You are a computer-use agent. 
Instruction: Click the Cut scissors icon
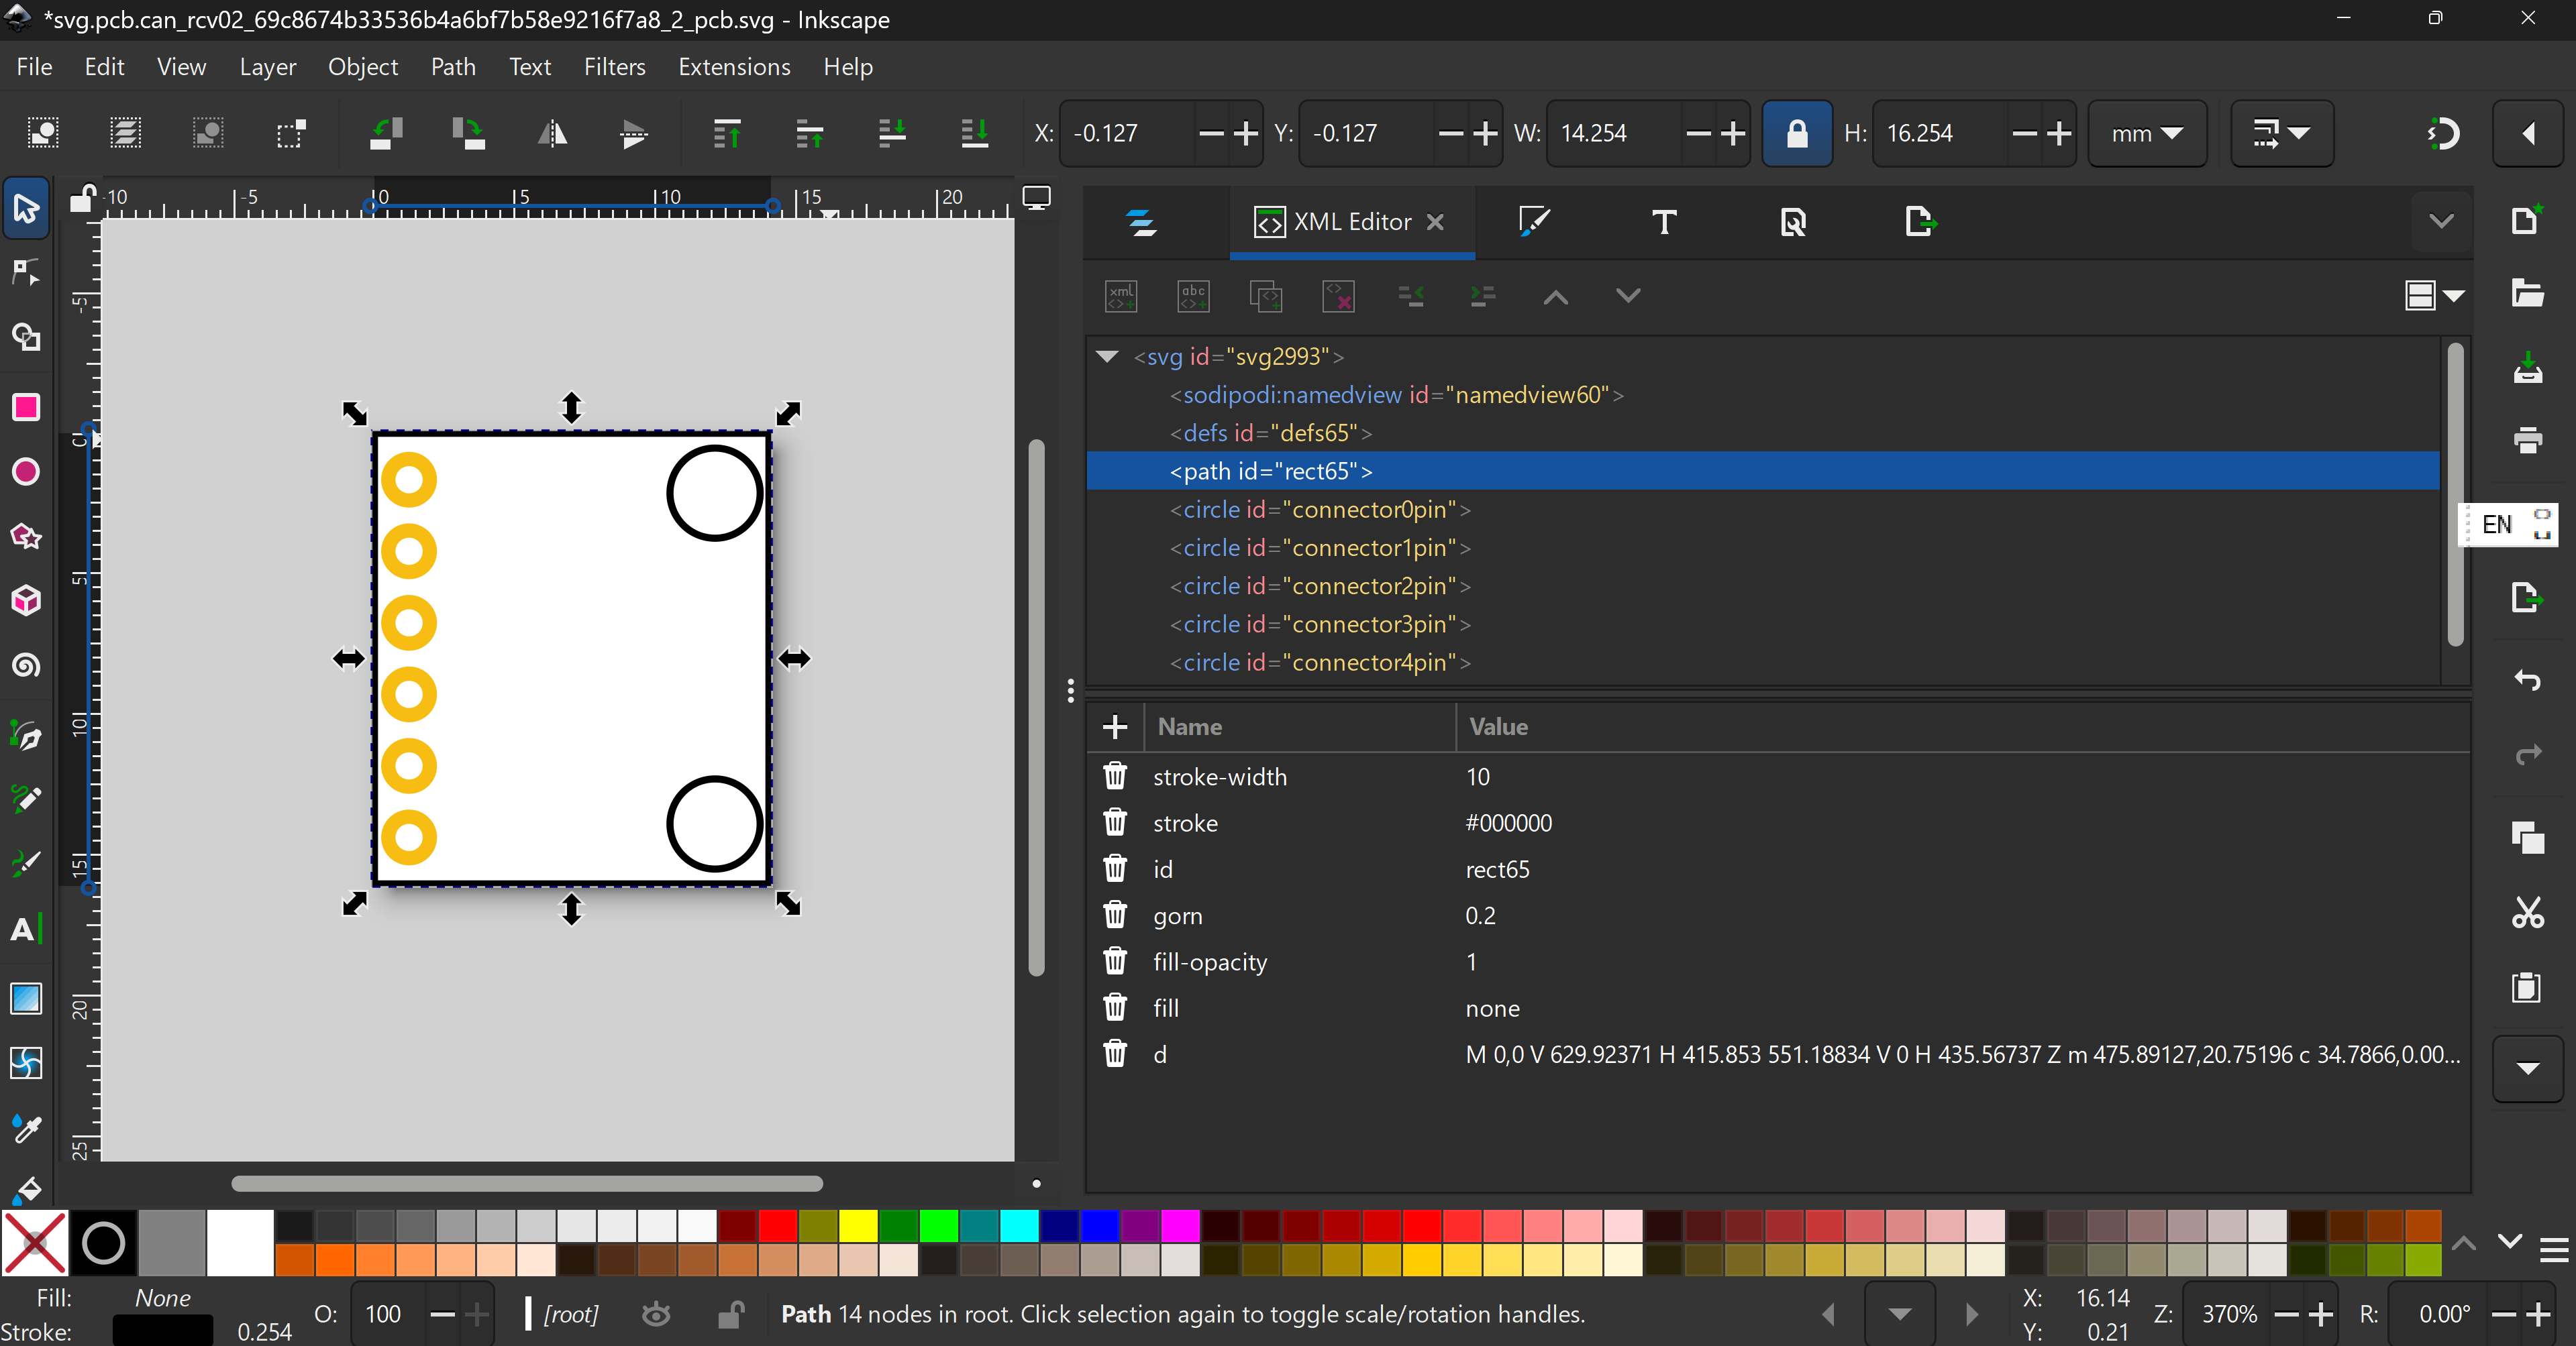click(x=2527, y=912)
